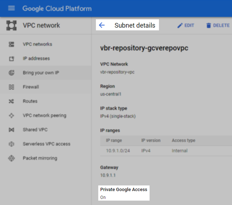232x205 pixels.
Task: Click the IPv4 (single-stack) value
Action: (x=118, y=116)
